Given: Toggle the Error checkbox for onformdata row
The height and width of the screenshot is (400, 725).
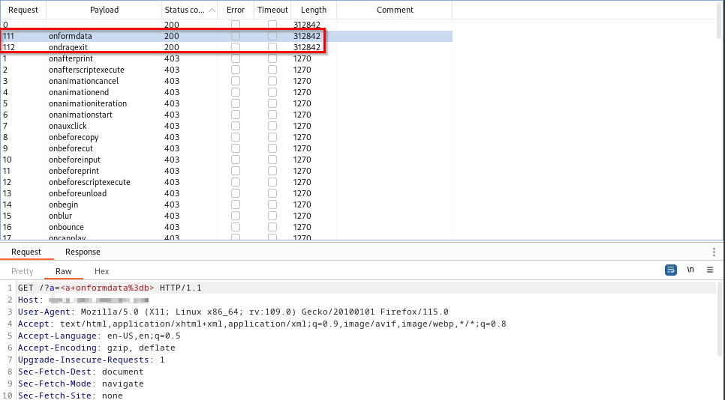Looking at the screenshot, I should (x=236, y=36).
